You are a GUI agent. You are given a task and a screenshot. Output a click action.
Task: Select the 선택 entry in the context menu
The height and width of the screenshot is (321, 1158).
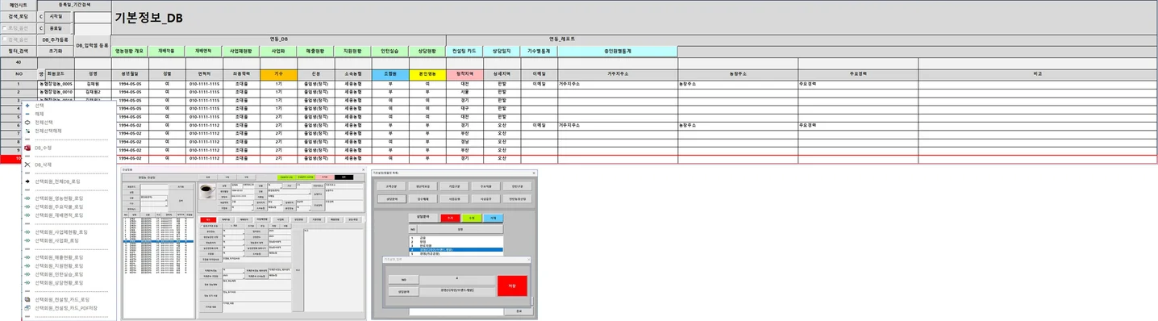point(40,106)
